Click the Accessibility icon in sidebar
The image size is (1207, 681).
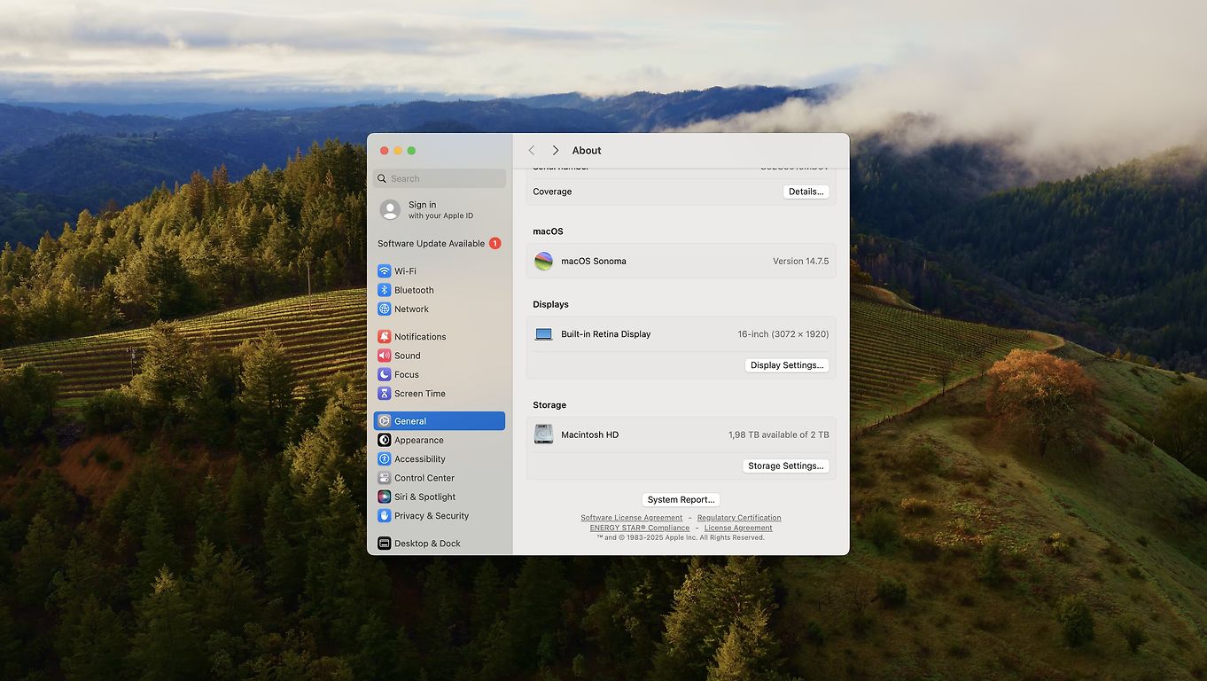(384, 459)
